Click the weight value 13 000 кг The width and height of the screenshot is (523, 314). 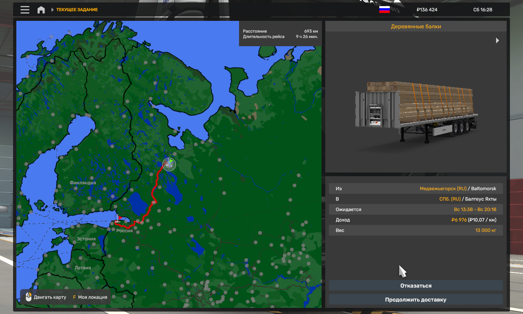click(485, 230)
